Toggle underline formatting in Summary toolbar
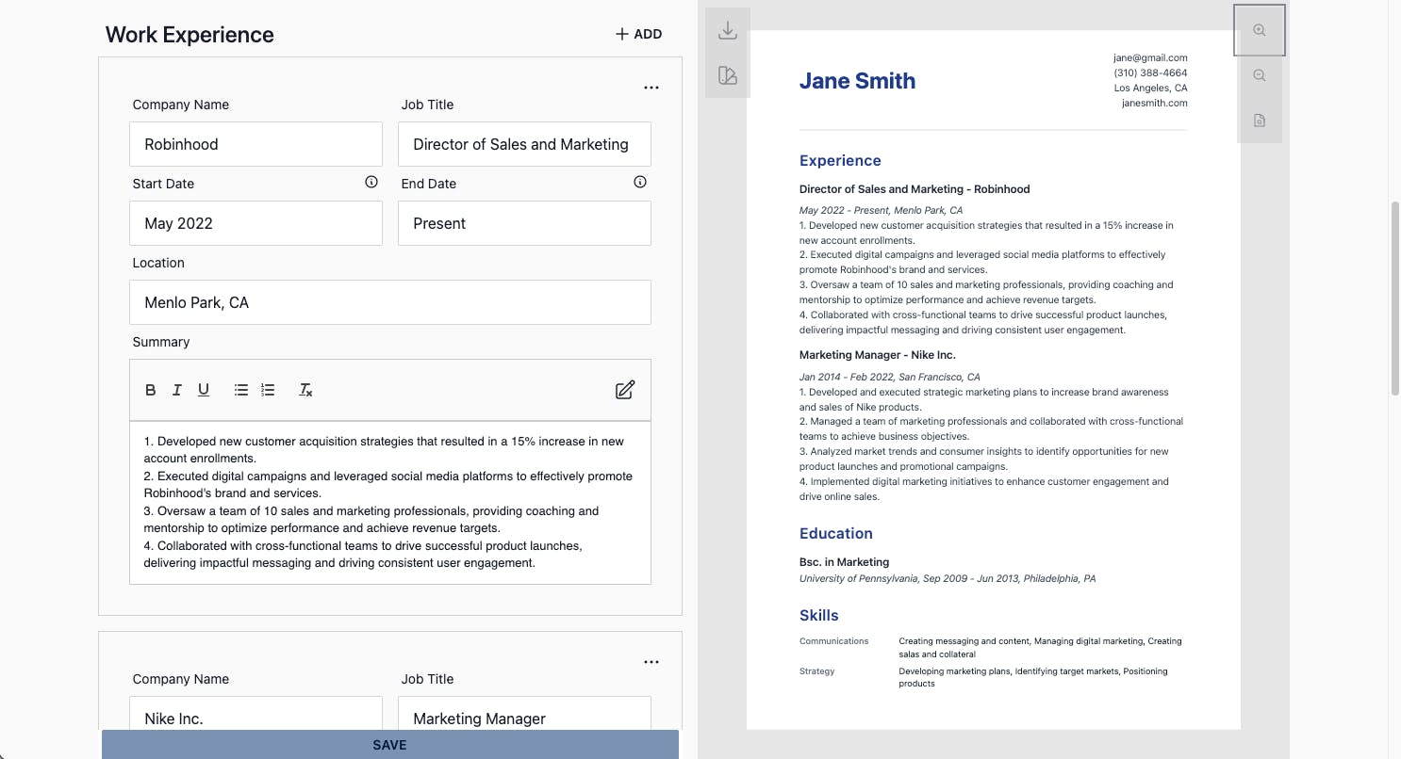The image size is (1401, 759). pos(203,390)
